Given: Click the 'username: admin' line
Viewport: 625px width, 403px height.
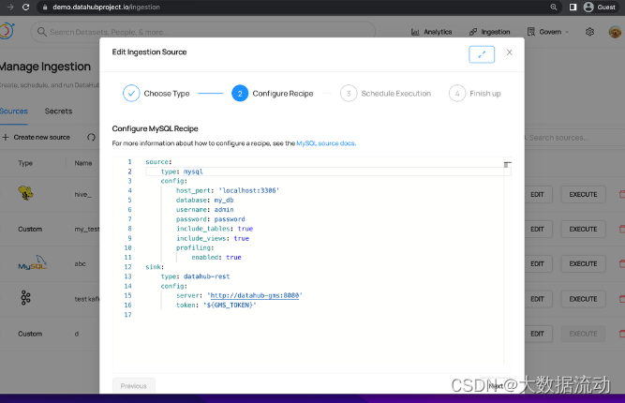Looking at the screenshot, I should click(x=205, y=210).
